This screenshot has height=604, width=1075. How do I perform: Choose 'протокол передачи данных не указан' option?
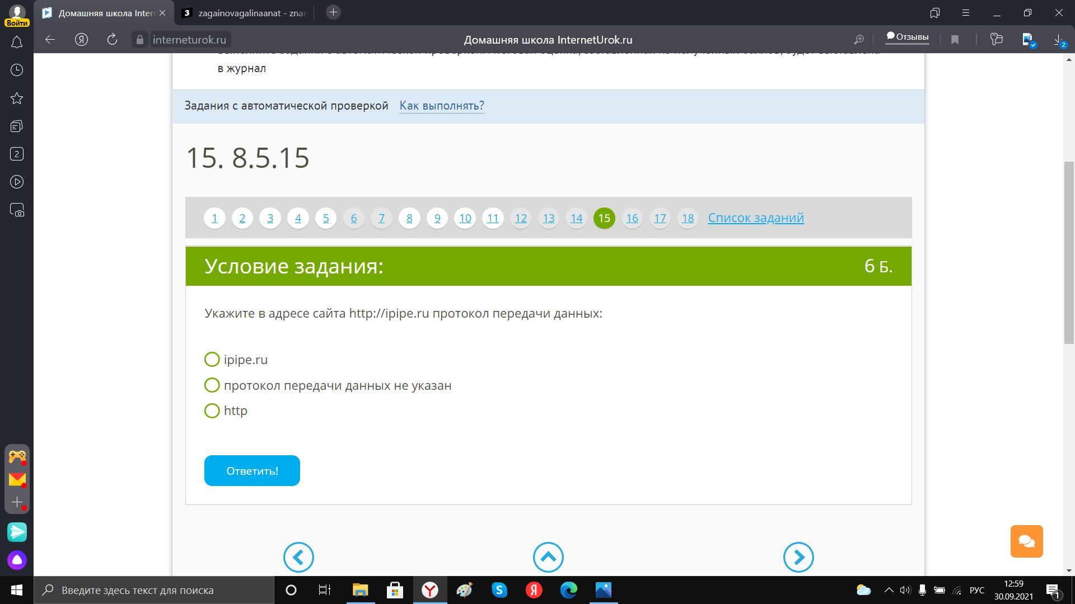212,385
